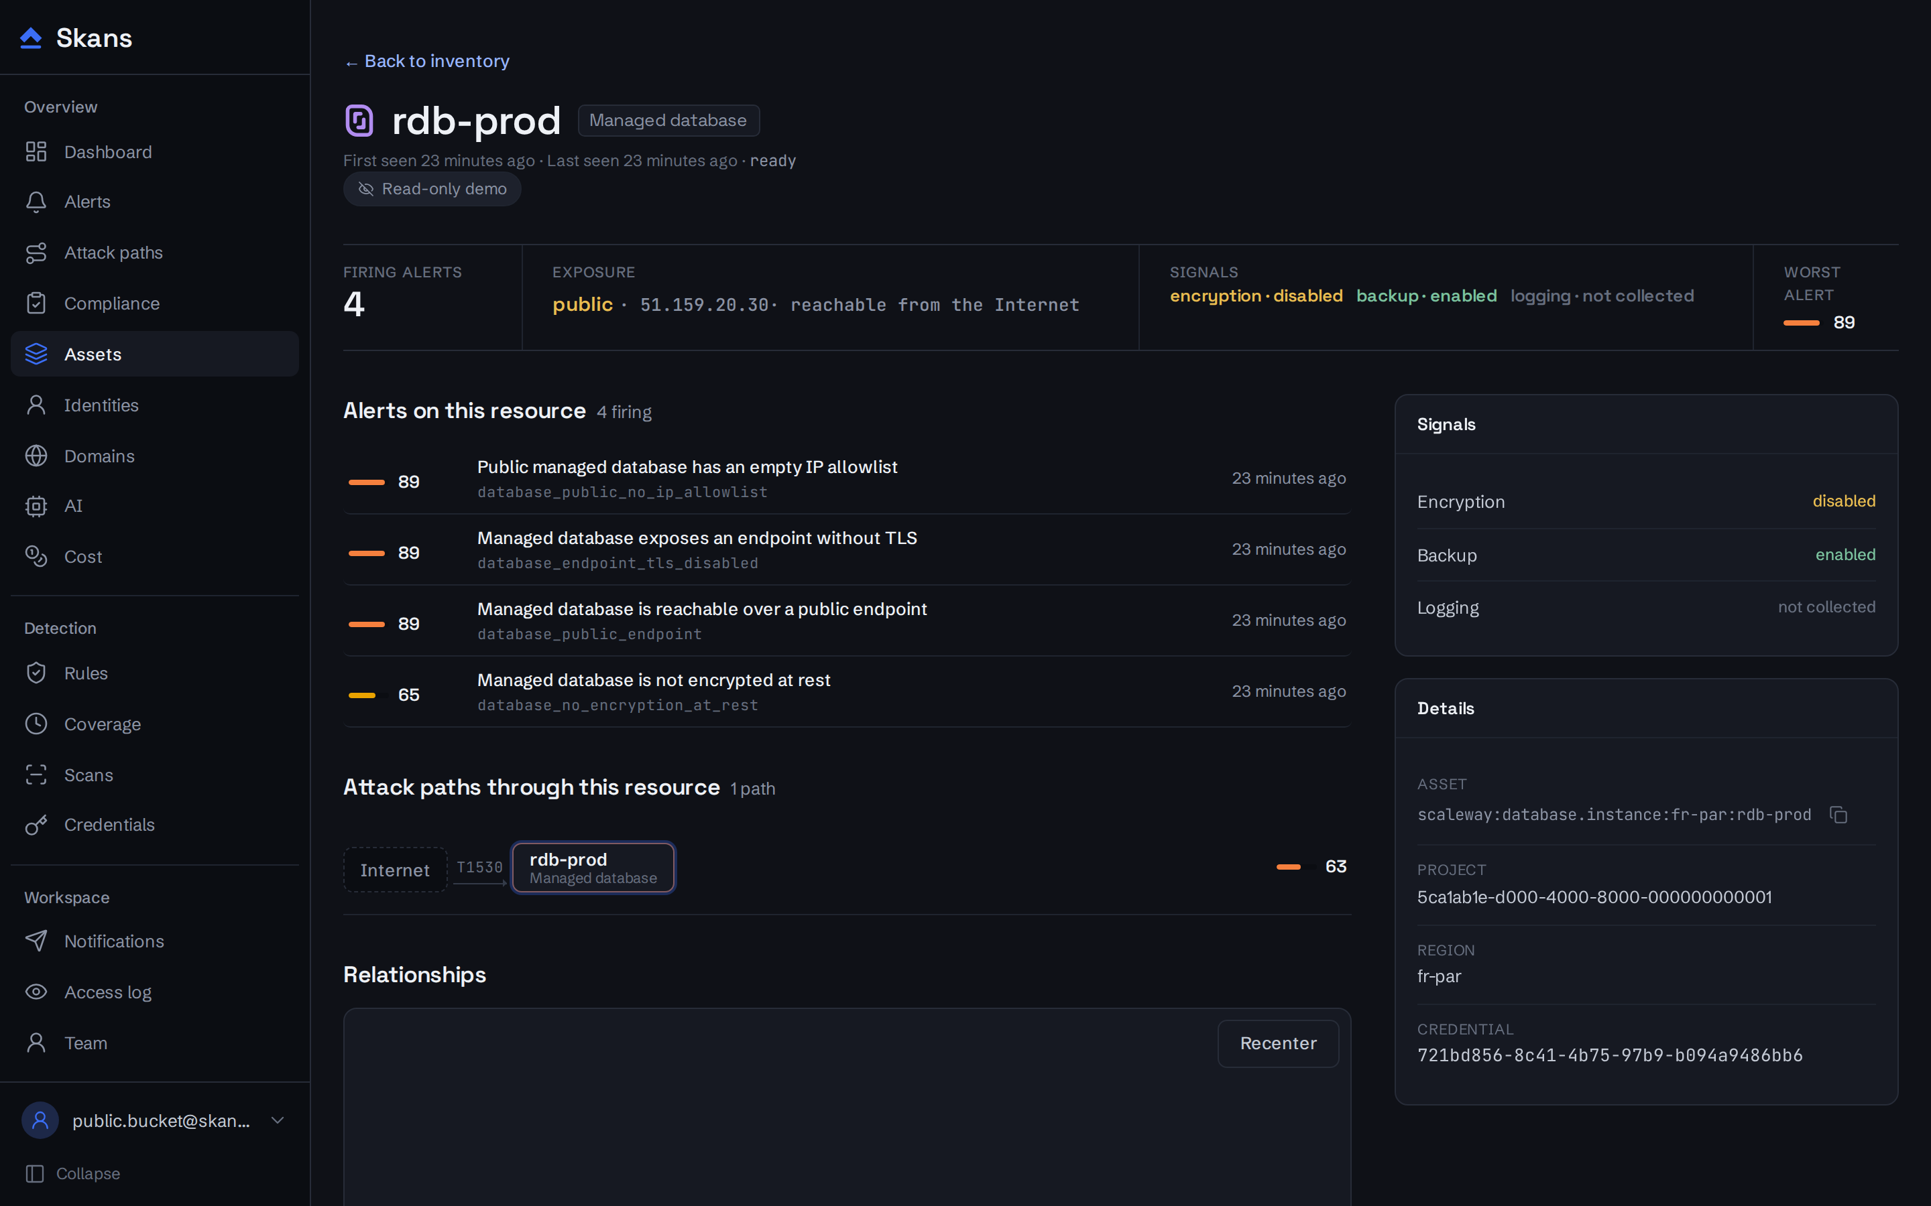Open Dashboard via its grid icon
Image resolution: width=1931 pixels, height=1206 pixels.
[x=36, y=151]
